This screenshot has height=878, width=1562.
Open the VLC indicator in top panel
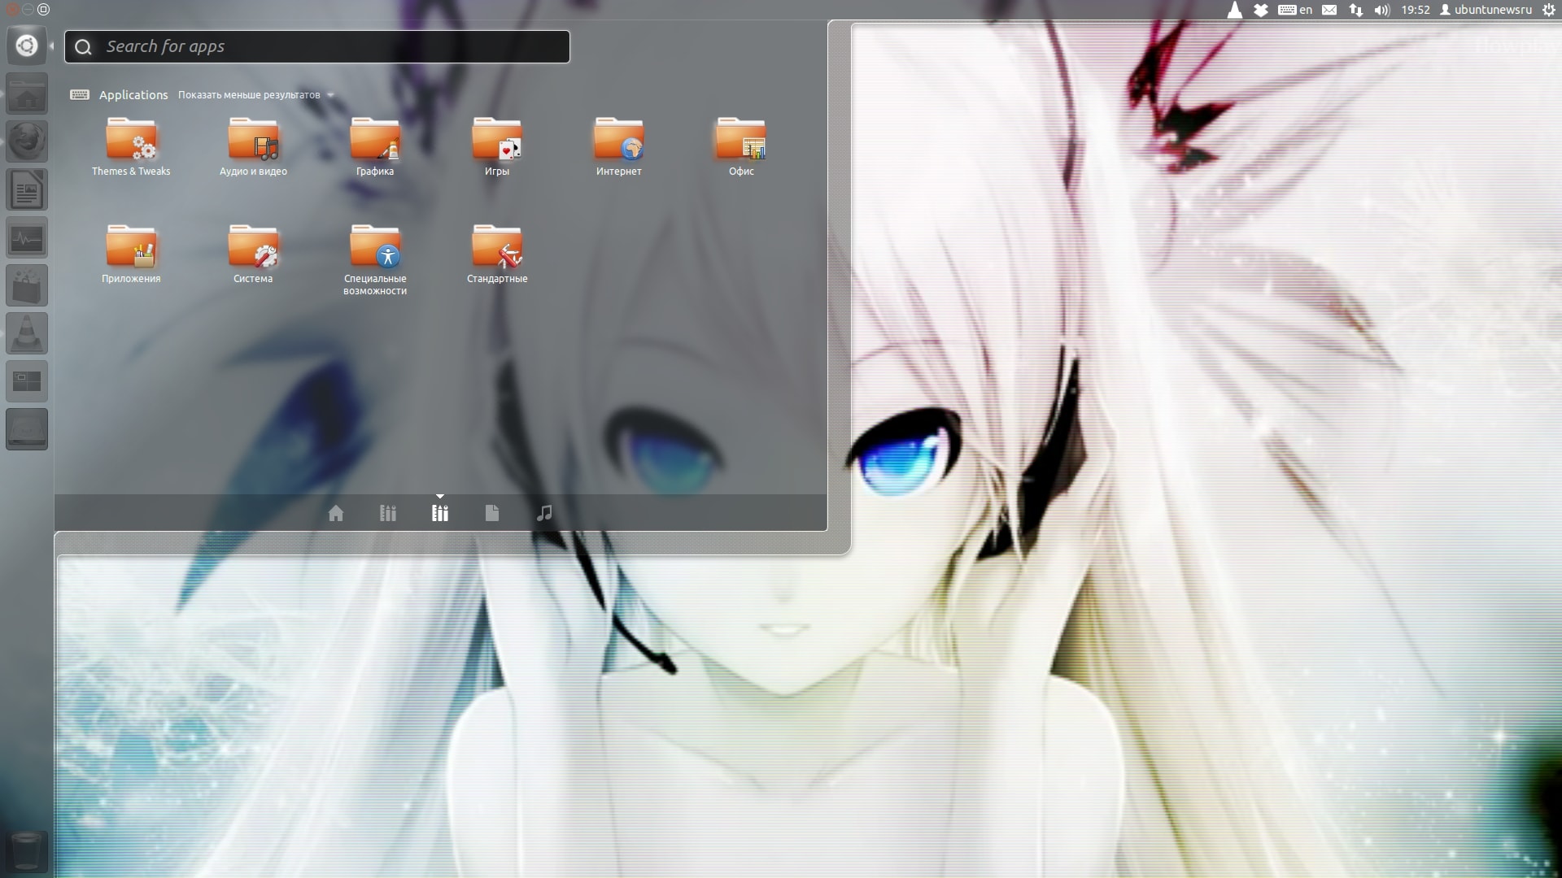tap(1235, 10)
